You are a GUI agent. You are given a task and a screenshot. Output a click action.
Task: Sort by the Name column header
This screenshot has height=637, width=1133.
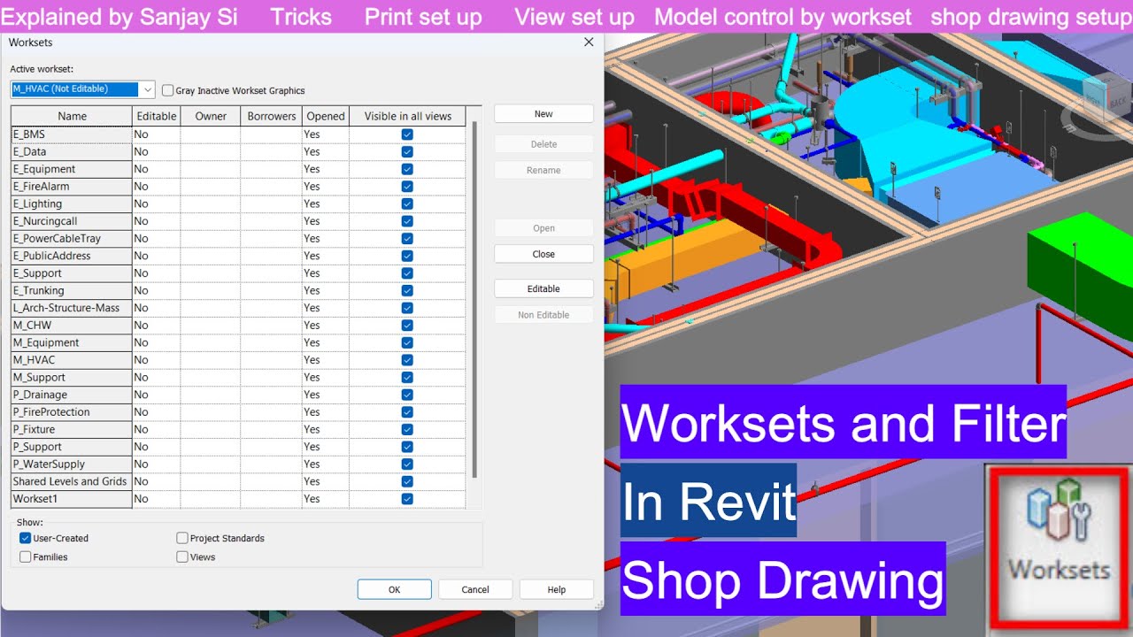(x=72, y=116)
